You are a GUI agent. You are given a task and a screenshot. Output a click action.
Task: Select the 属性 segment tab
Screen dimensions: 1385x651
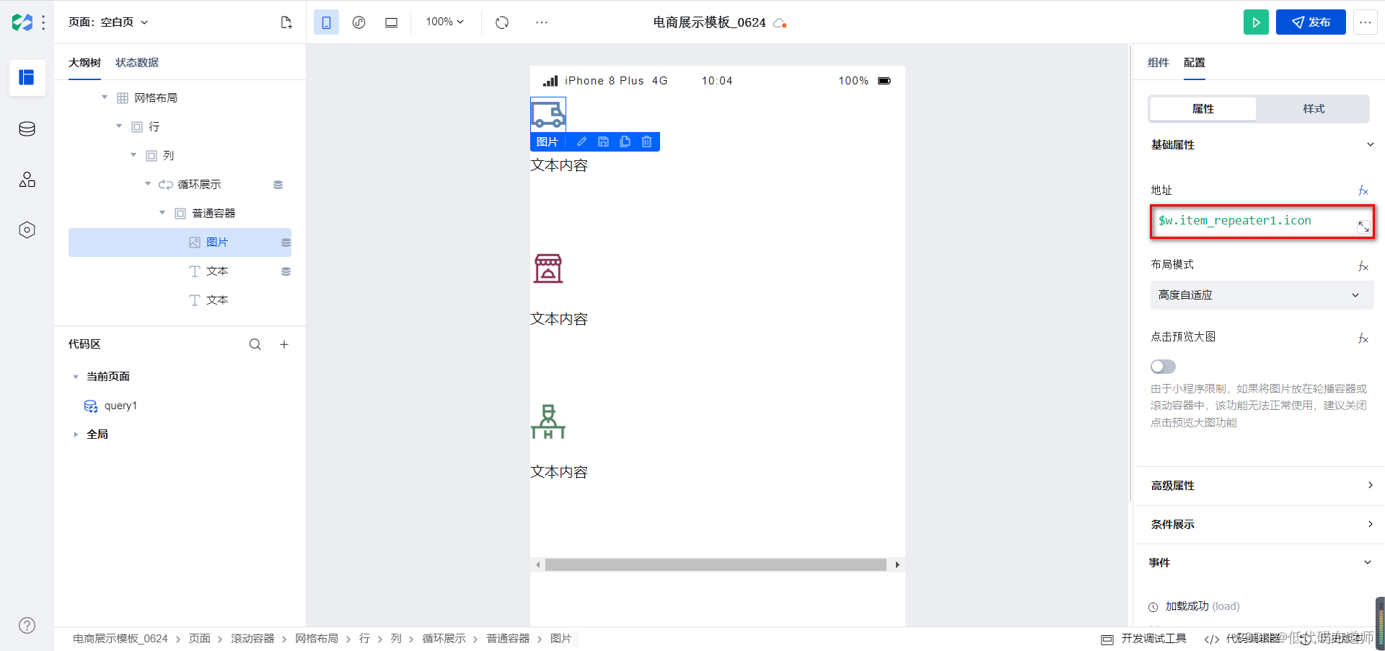(x=1203, y=109)
